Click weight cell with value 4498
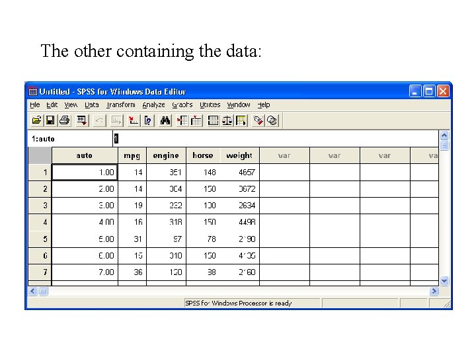This screenshot has height=357, width=476. point(239,222)
